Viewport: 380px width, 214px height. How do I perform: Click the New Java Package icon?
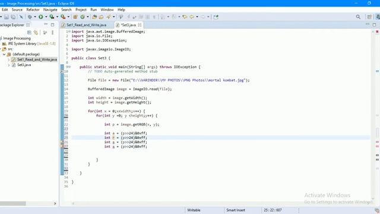(x=75, y=17)
